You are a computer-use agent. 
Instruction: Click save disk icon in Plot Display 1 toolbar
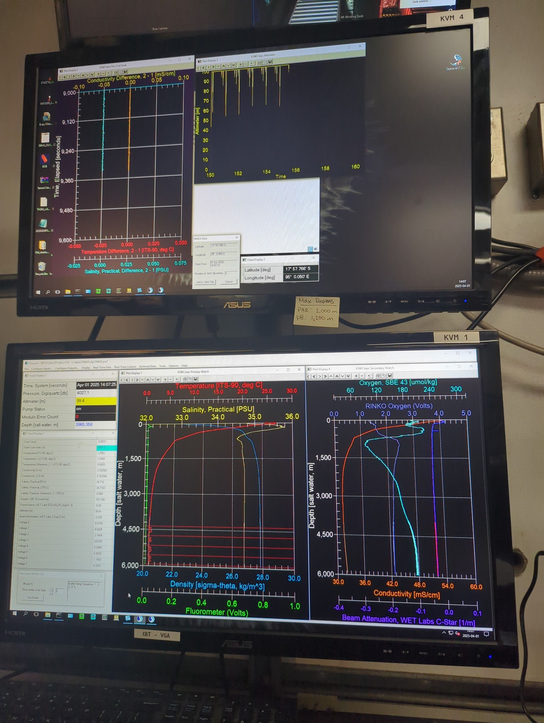click(196, 379)
